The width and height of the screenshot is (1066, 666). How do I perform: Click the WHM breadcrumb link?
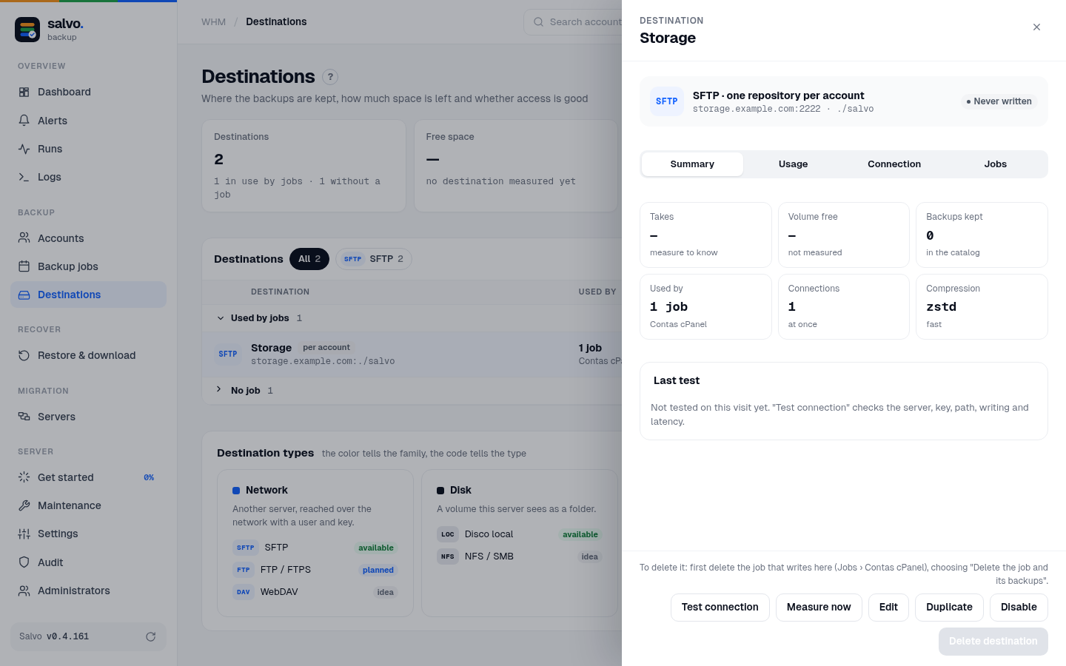click(x=213, y=22)
